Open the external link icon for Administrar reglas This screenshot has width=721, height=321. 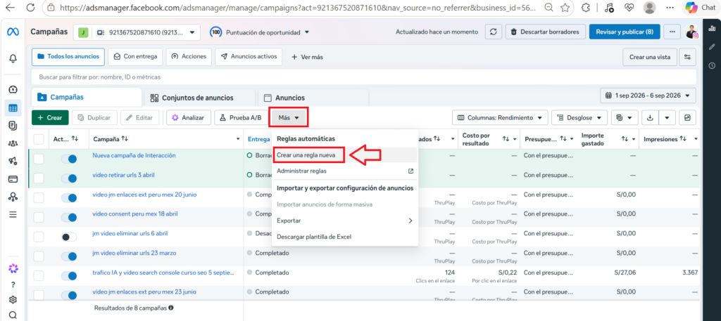pyautogui.click(x=410, y=171)
